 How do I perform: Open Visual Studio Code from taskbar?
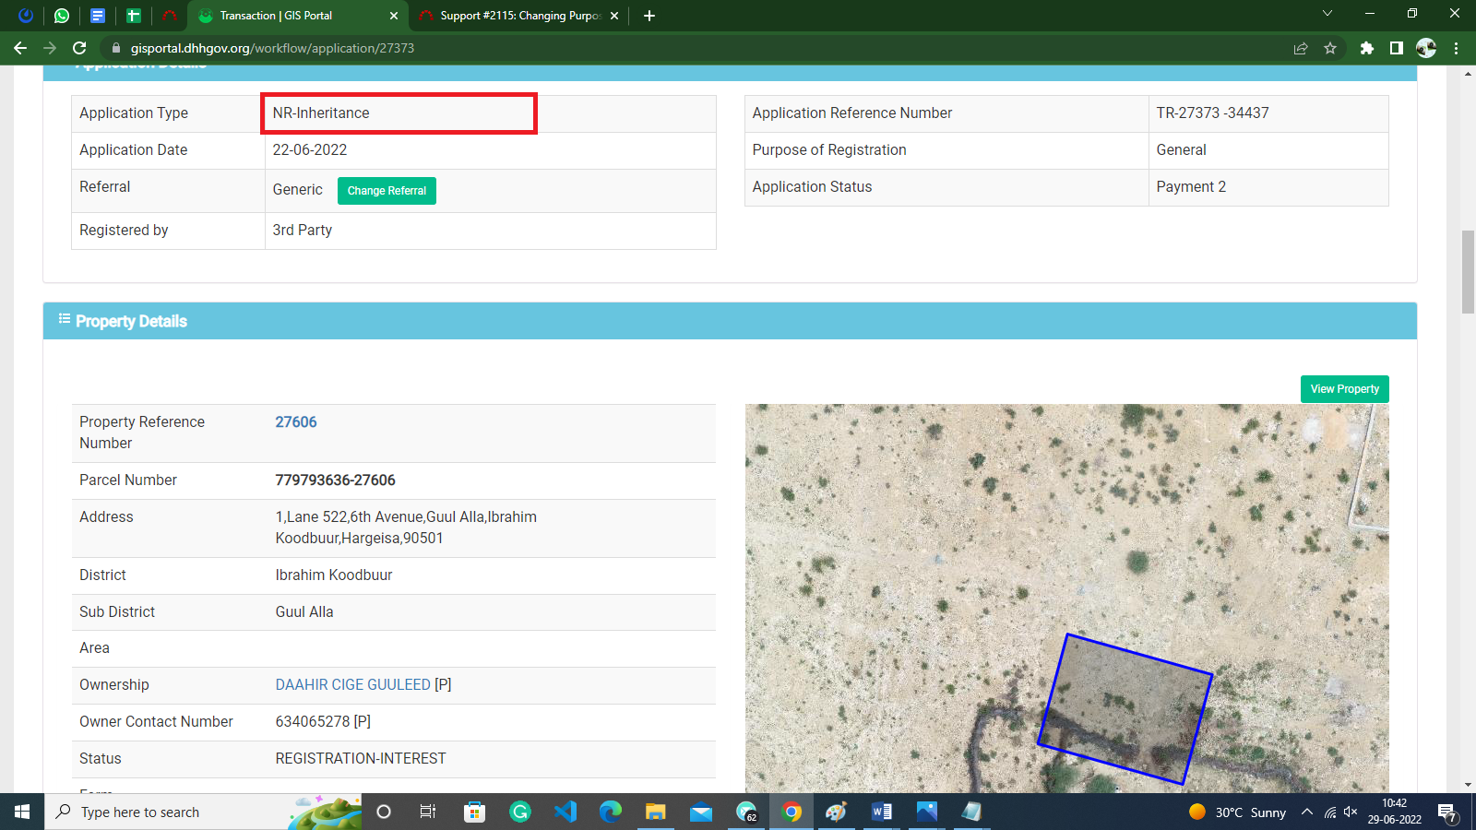(565, 812)
